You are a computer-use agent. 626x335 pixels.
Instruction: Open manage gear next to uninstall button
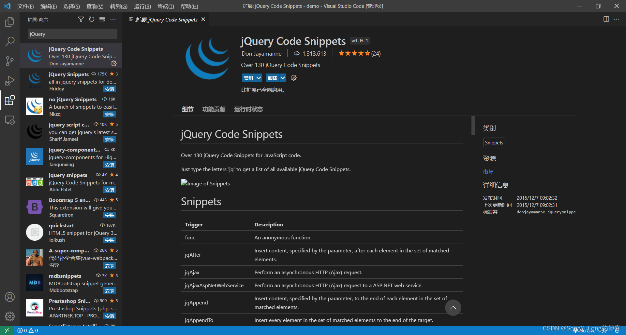294,78
